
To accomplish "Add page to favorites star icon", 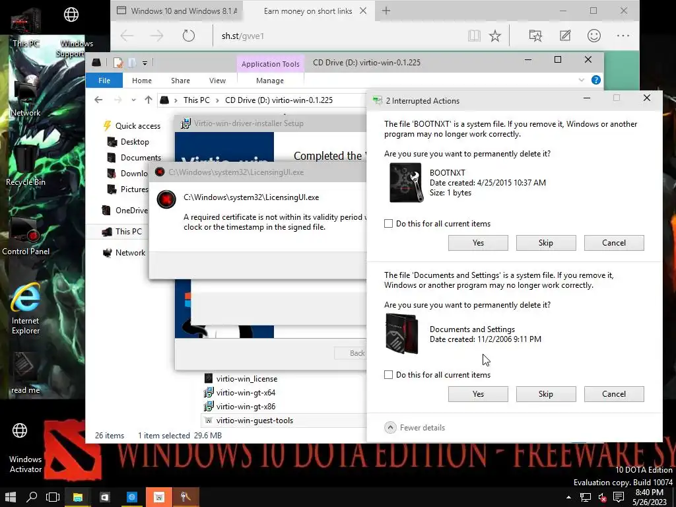I will click(x=495, y=36).
